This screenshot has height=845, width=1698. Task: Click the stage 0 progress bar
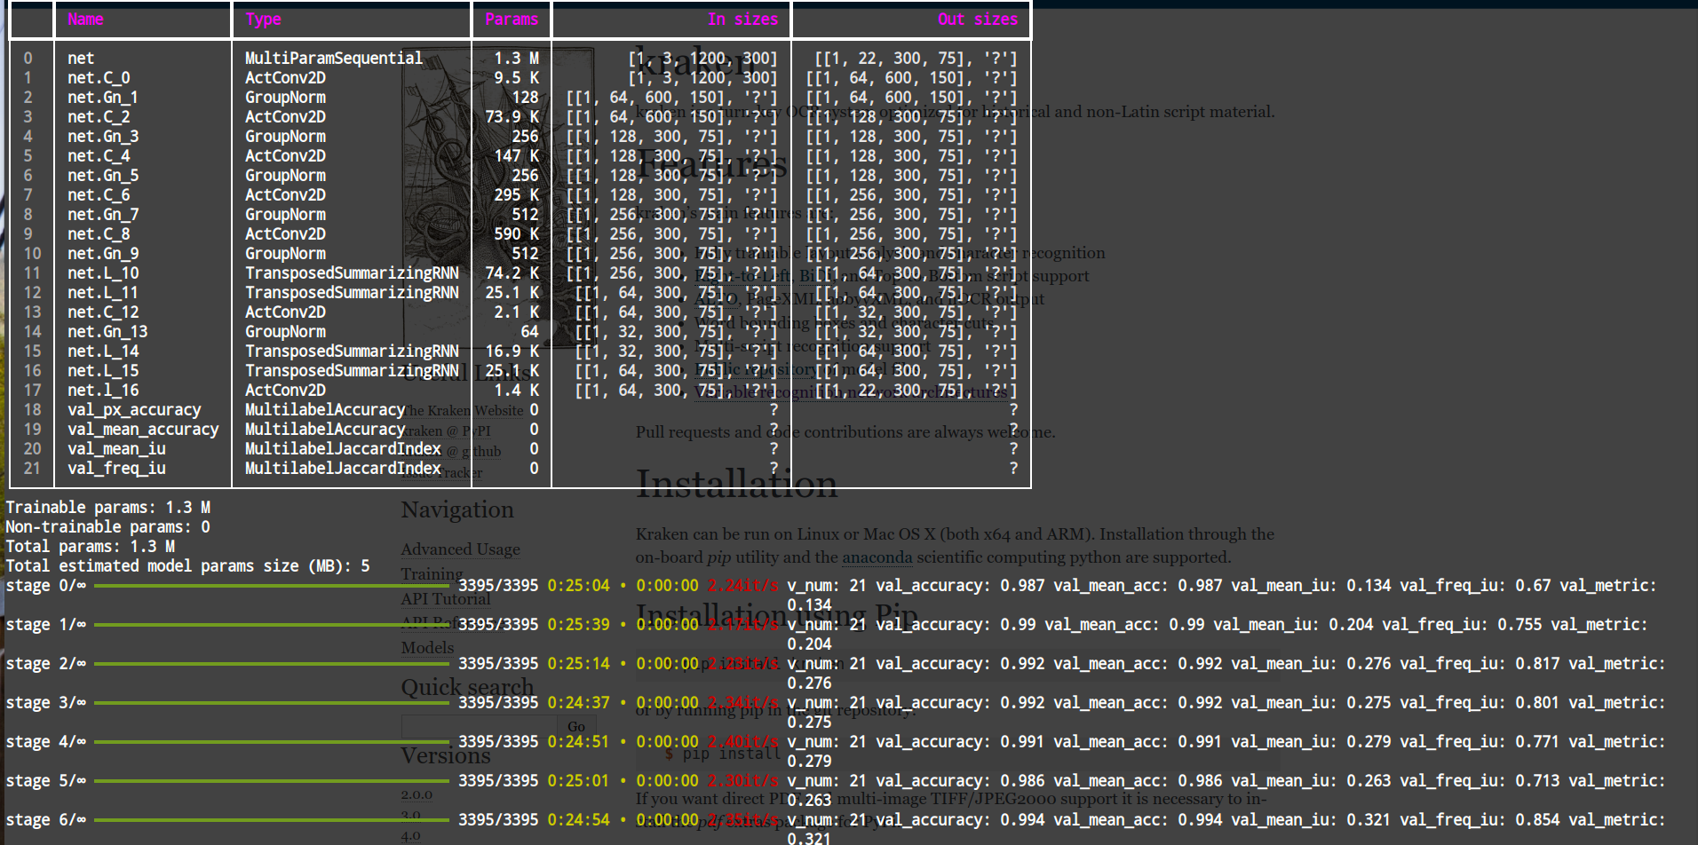[272, 586]
